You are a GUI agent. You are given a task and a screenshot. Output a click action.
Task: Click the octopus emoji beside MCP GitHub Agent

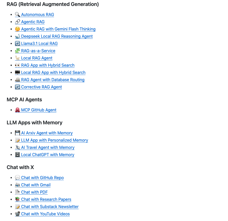point(18,110)
